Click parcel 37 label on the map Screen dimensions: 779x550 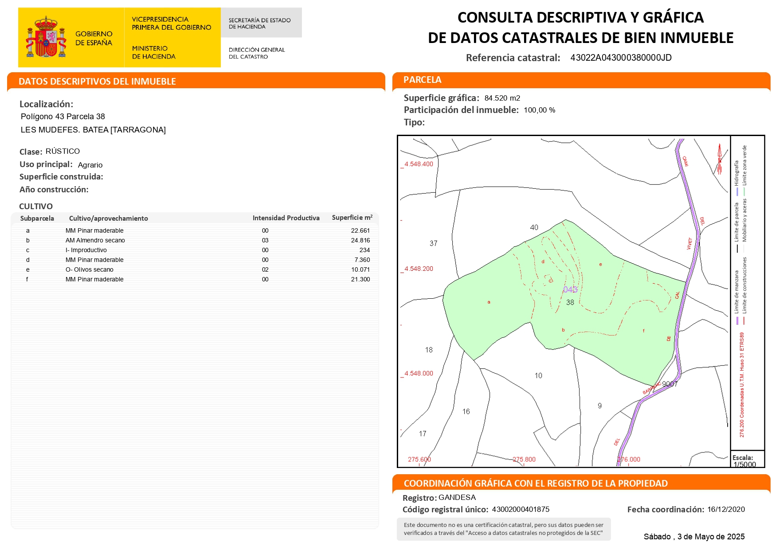(x=433, y=243)
